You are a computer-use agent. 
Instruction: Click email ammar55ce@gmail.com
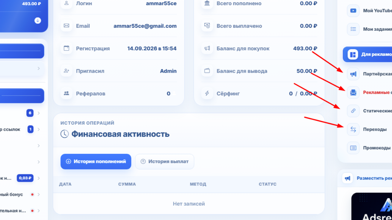pyautogui.click(x=145, y=26)
